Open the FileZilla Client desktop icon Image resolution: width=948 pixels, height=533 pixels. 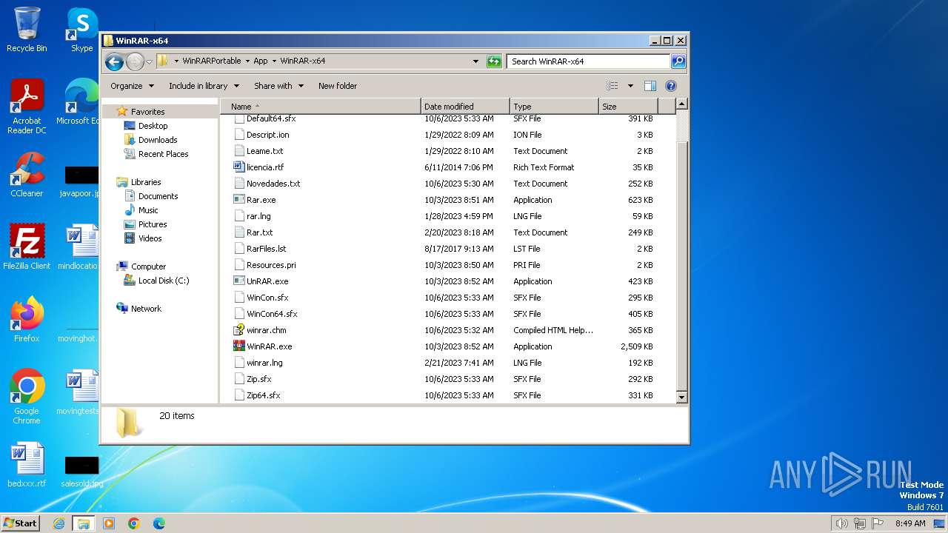pyautogui.click(x=27, y=247)
